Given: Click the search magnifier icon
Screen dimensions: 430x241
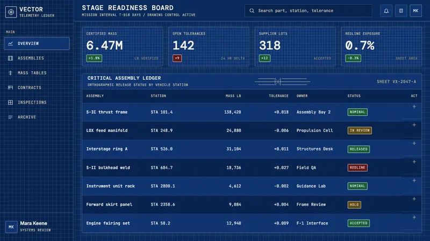Looking at the screenshot, I should [x=252, y=11].
